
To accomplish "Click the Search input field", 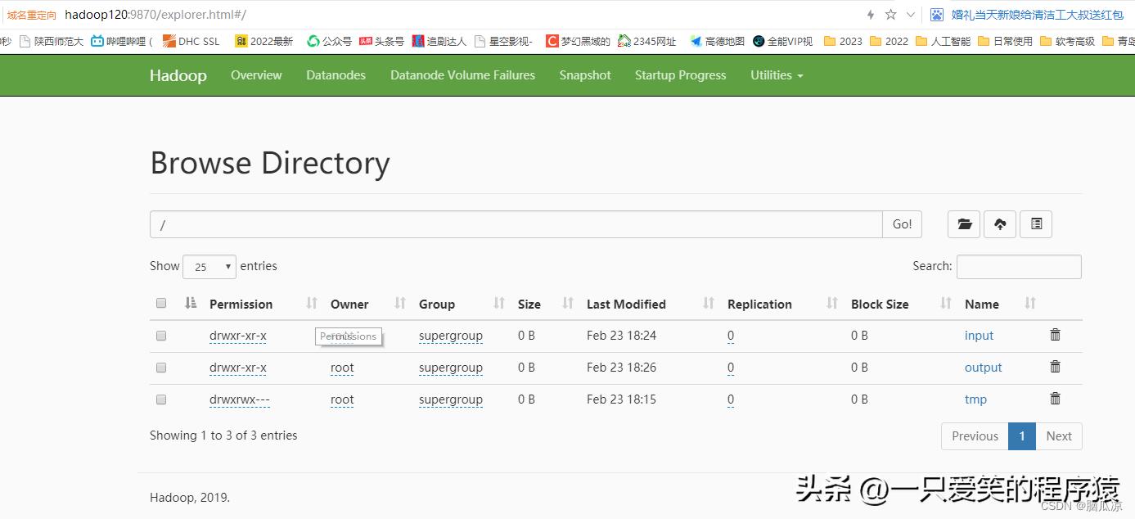I will coord(1018,266).
